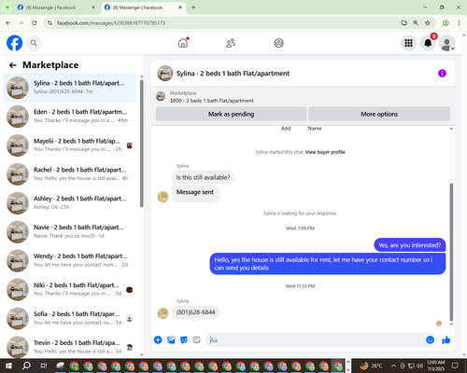The width and height of the screenshot is (467, 373).
Task: Click the address bar URL
Action: click(x=111, y=23)
